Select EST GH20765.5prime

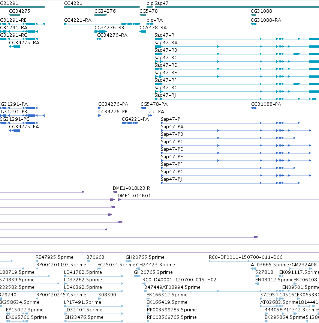(x=145, y=257)
